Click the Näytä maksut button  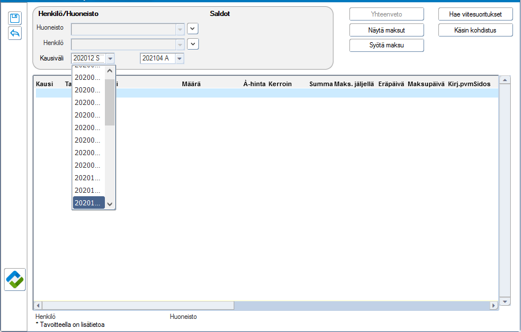coord(386,30)
